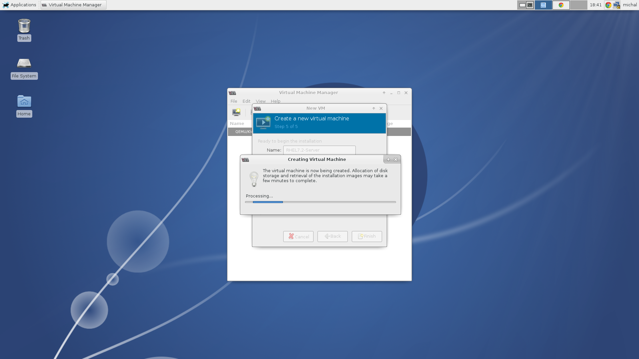
Task: Click the create new VM toolbar icon
Action: click(x=236, y=112)
